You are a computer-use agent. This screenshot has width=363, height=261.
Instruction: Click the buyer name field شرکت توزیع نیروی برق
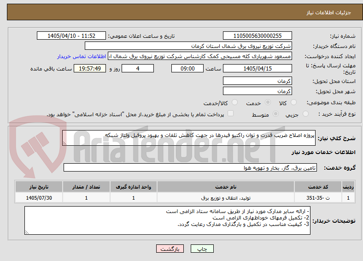(188, 46)
